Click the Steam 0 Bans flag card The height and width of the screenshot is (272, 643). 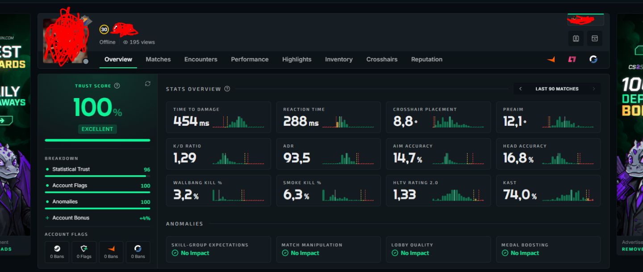[x=57, y=252]
